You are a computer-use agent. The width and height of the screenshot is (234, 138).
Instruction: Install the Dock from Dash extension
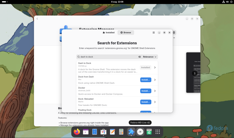tap(146, 80)
